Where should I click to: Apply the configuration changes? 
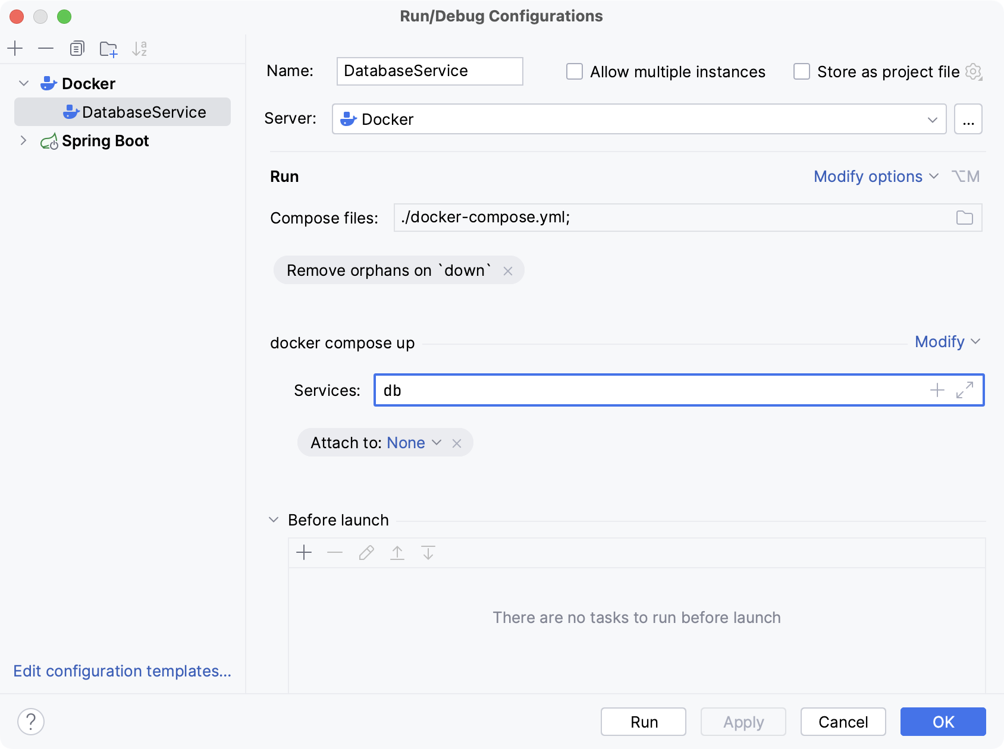(x=742, y=722)
